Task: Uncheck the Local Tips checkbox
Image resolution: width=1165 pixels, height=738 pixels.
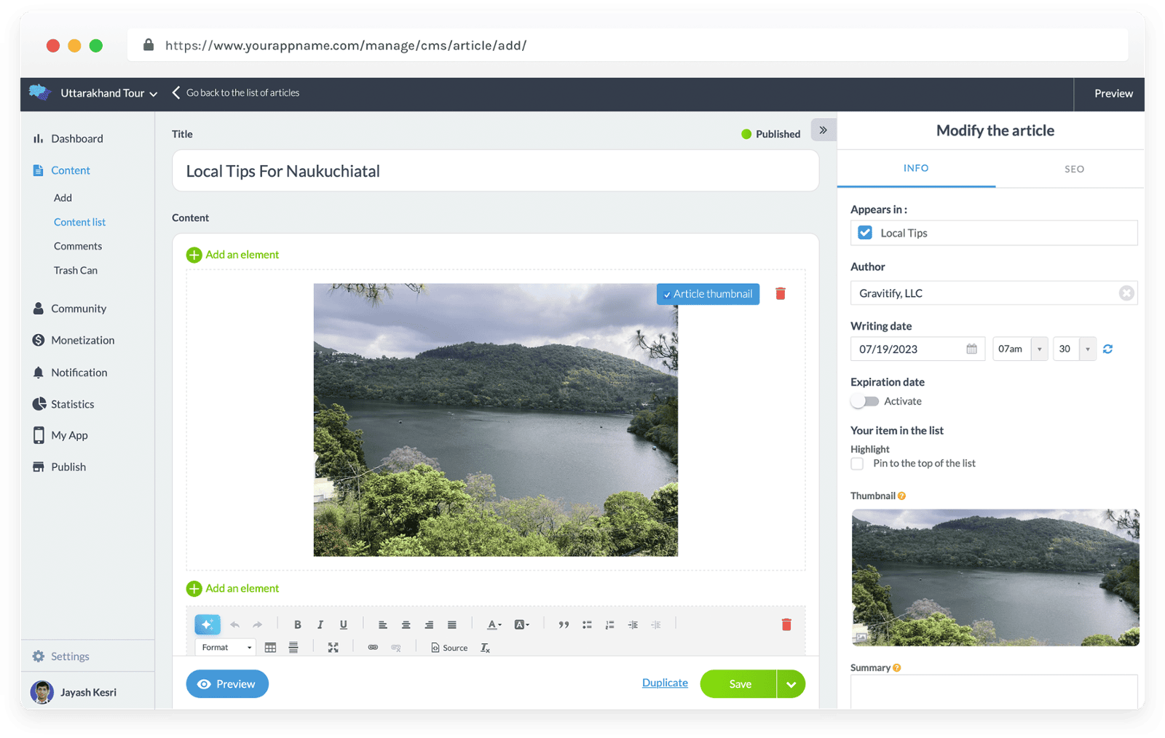Action: [x=865, y=233]
